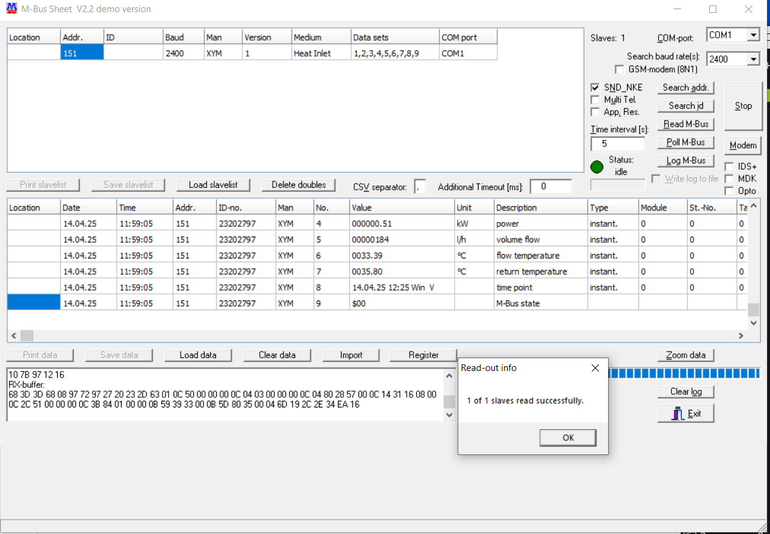The height and width of the screenshot is (534, 770).
Task: Click the Zoom data button
Action: 686,355
